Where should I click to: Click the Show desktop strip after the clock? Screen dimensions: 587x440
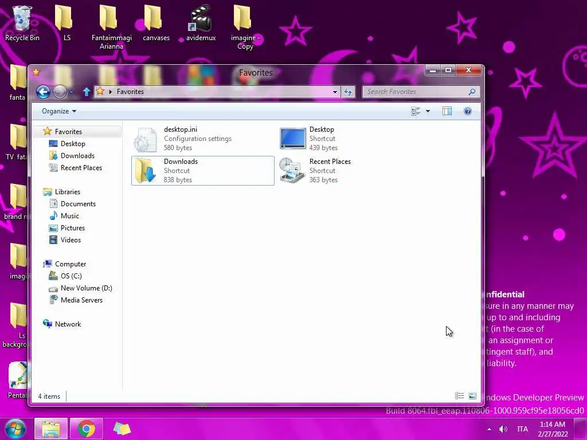click(x=581, y=429)
